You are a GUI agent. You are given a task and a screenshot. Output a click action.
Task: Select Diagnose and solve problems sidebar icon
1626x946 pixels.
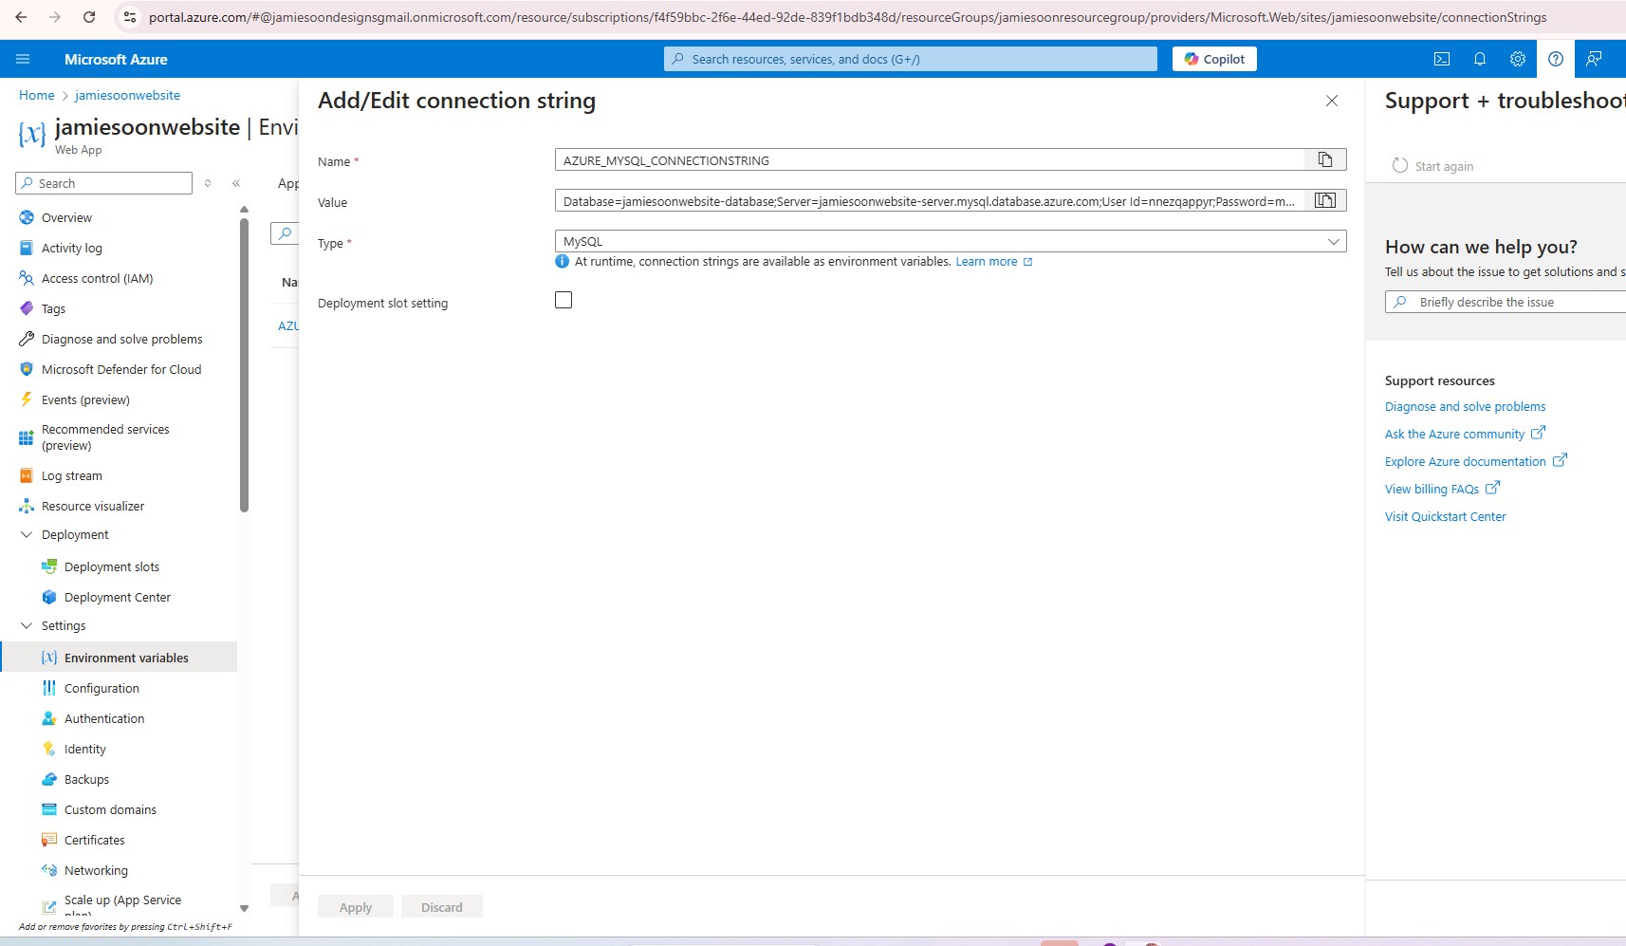tap(26, 339)
